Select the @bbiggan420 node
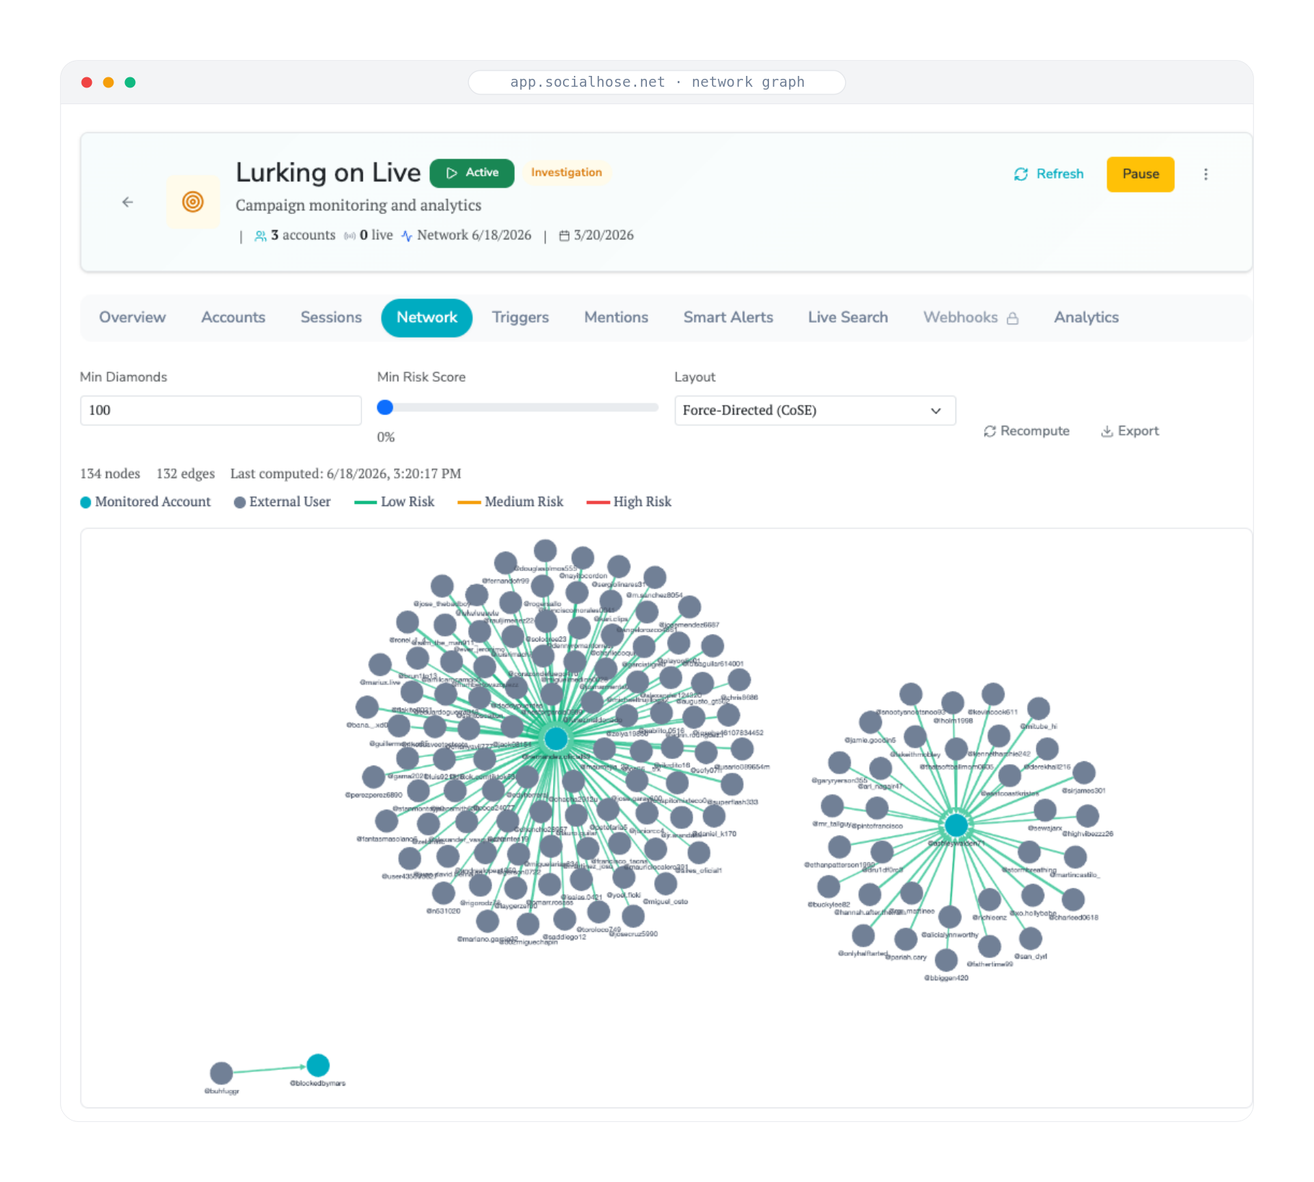Image resolution: width=1314 pixels, height=1182 pixels. [946, 960]
